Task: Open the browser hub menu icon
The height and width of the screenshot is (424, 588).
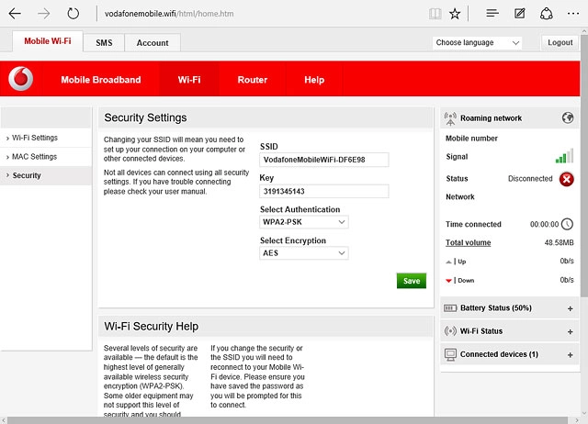Action: (492, 14)
